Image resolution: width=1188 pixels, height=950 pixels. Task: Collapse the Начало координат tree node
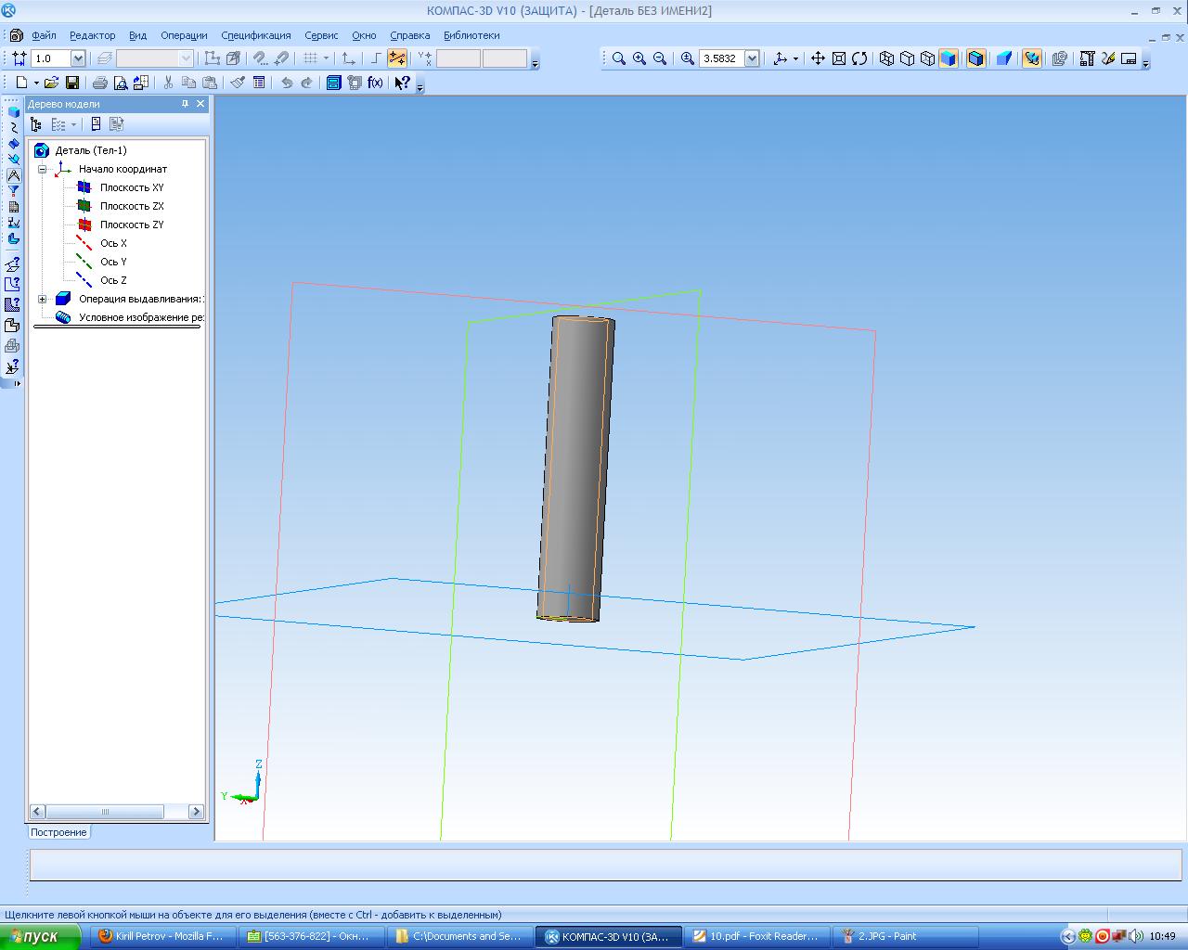tap(43, 169)
